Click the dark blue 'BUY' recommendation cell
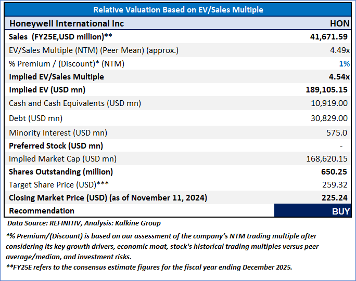Screen dimensions: 356x281 tap(313, 211)
